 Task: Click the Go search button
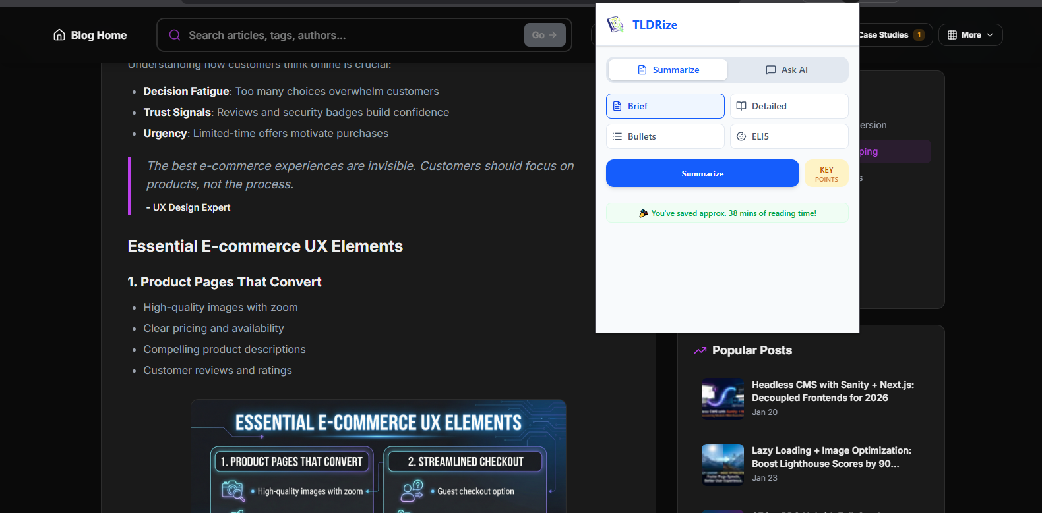[544, 35]
